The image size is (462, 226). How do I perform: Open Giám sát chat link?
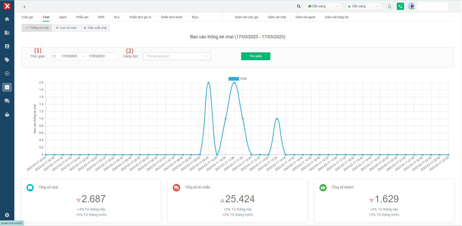[277, 17]
